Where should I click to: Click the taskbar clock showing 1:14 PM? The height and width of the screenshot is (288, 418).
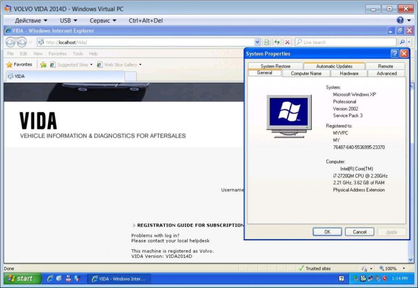pyautogui.click(x=400, y=278)
